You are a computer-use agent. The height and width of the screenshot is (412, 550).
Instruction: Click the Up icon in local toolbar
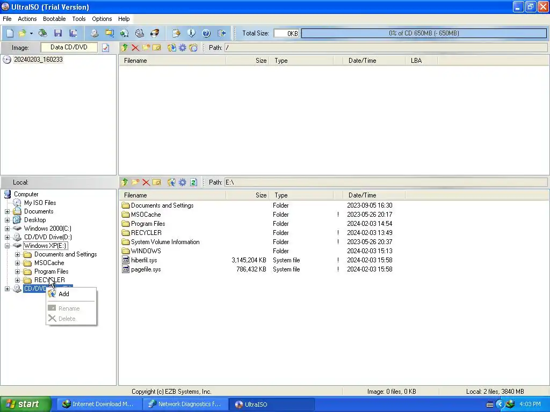pyautogui.click(x=125, y=182)
